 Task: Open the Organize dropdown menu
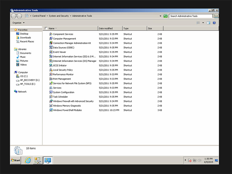point(18,23)
